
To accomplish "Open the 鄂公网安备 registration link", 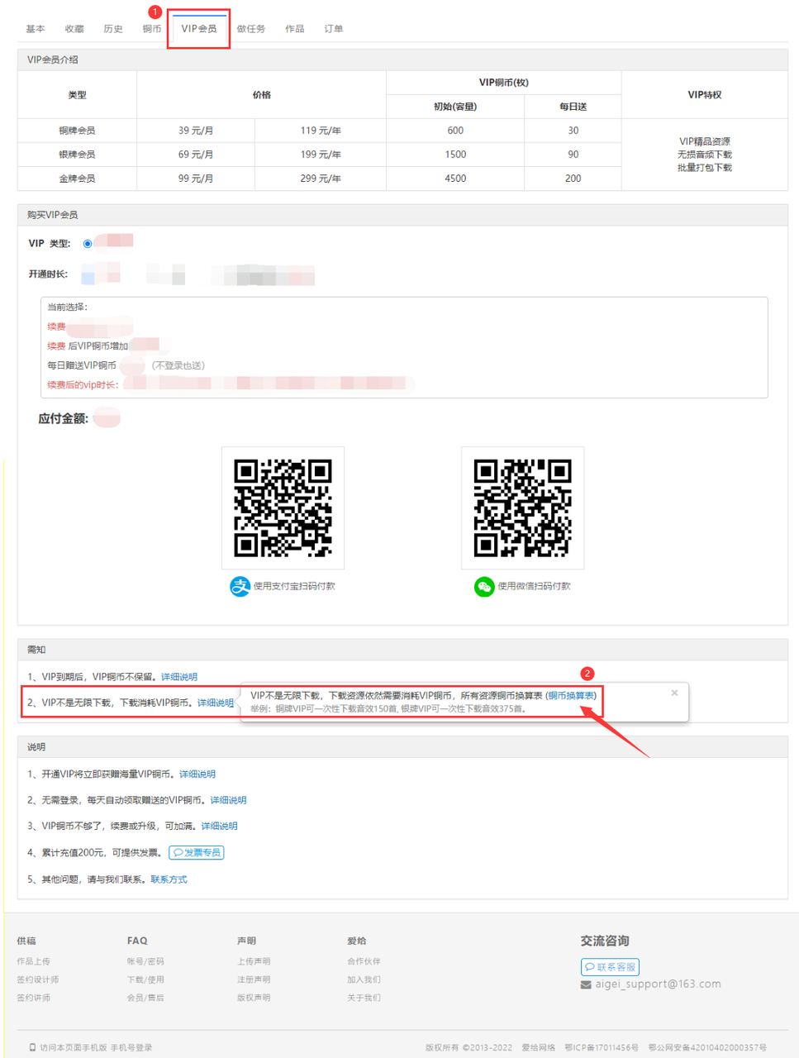I will 707,1047.
